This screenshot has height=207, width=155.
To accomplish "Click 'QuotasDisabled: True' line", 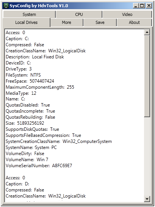I will click(x=28, y=105).
